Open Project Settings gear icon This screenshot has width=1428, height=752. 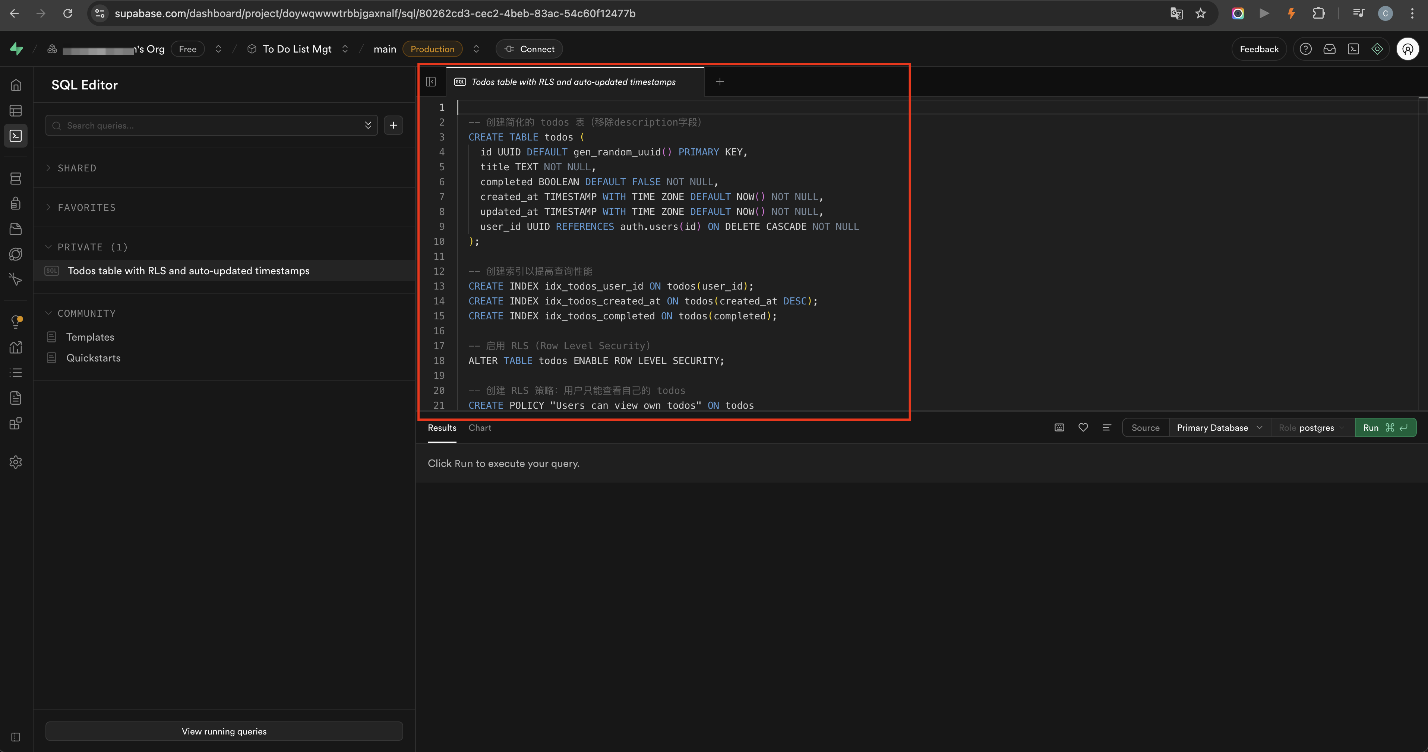[16, 462]
